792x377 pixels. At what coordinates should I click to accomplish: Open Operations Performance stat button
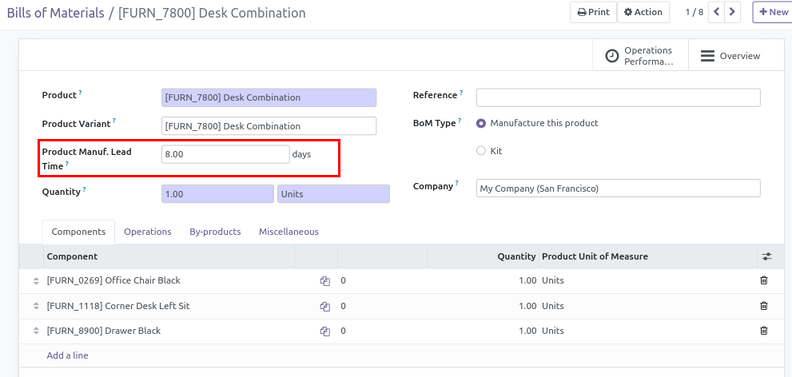point(639,56)
